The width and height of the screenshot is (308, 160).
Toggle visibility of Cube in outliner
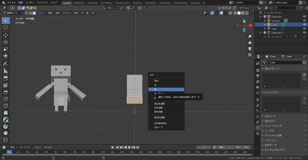tap(305, 25)
